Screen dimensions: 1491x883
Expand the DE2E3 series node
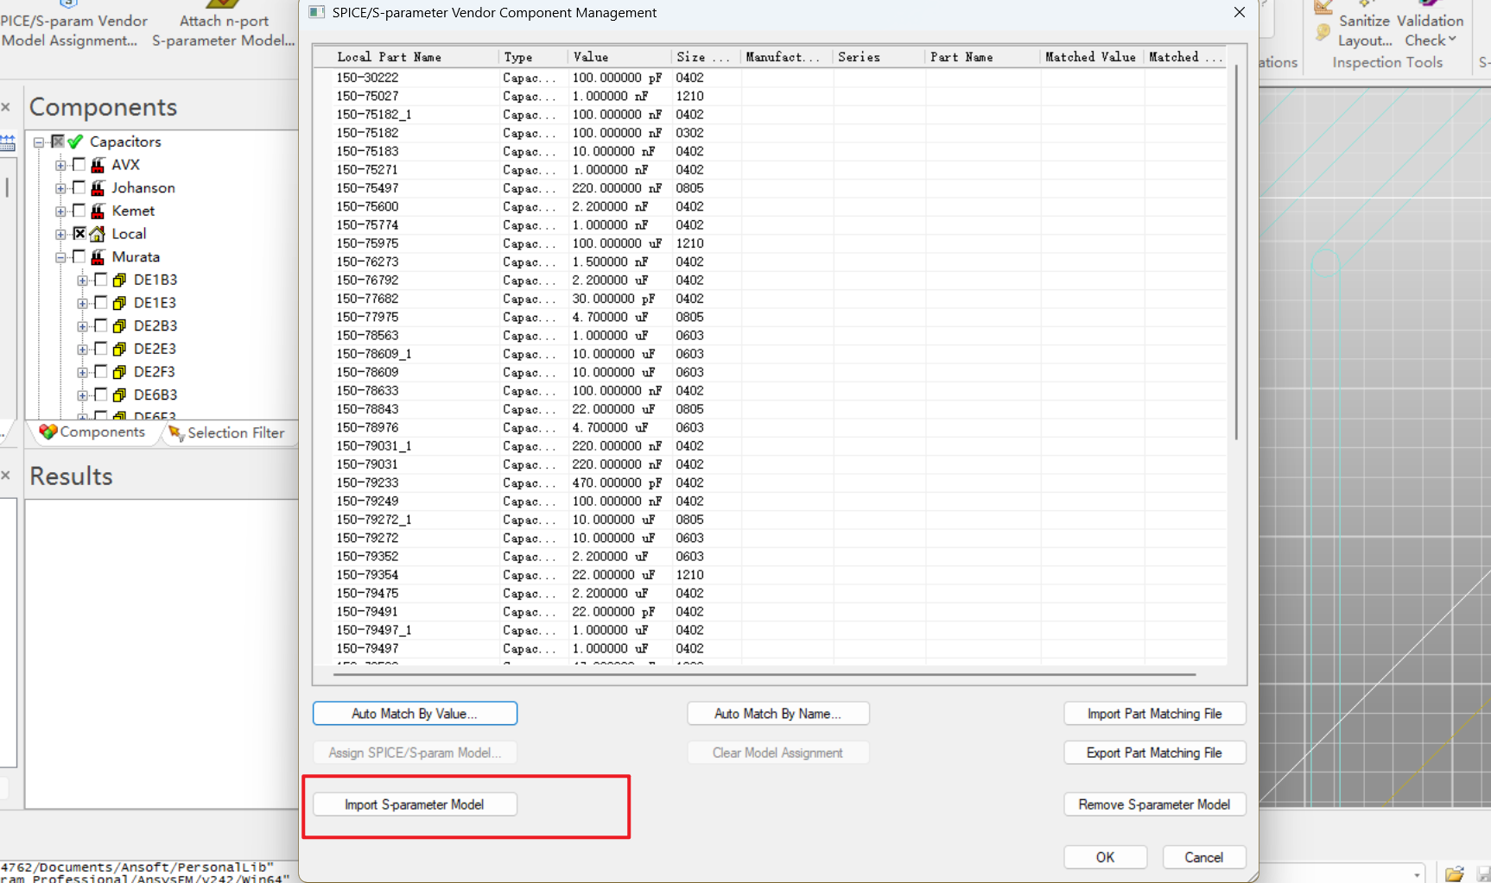[82, 350]
